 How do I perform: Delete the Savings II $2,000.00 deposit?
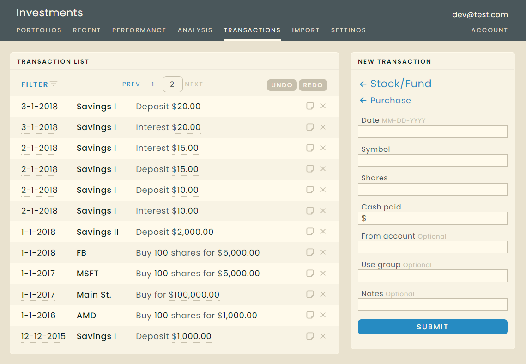[323, 231]
